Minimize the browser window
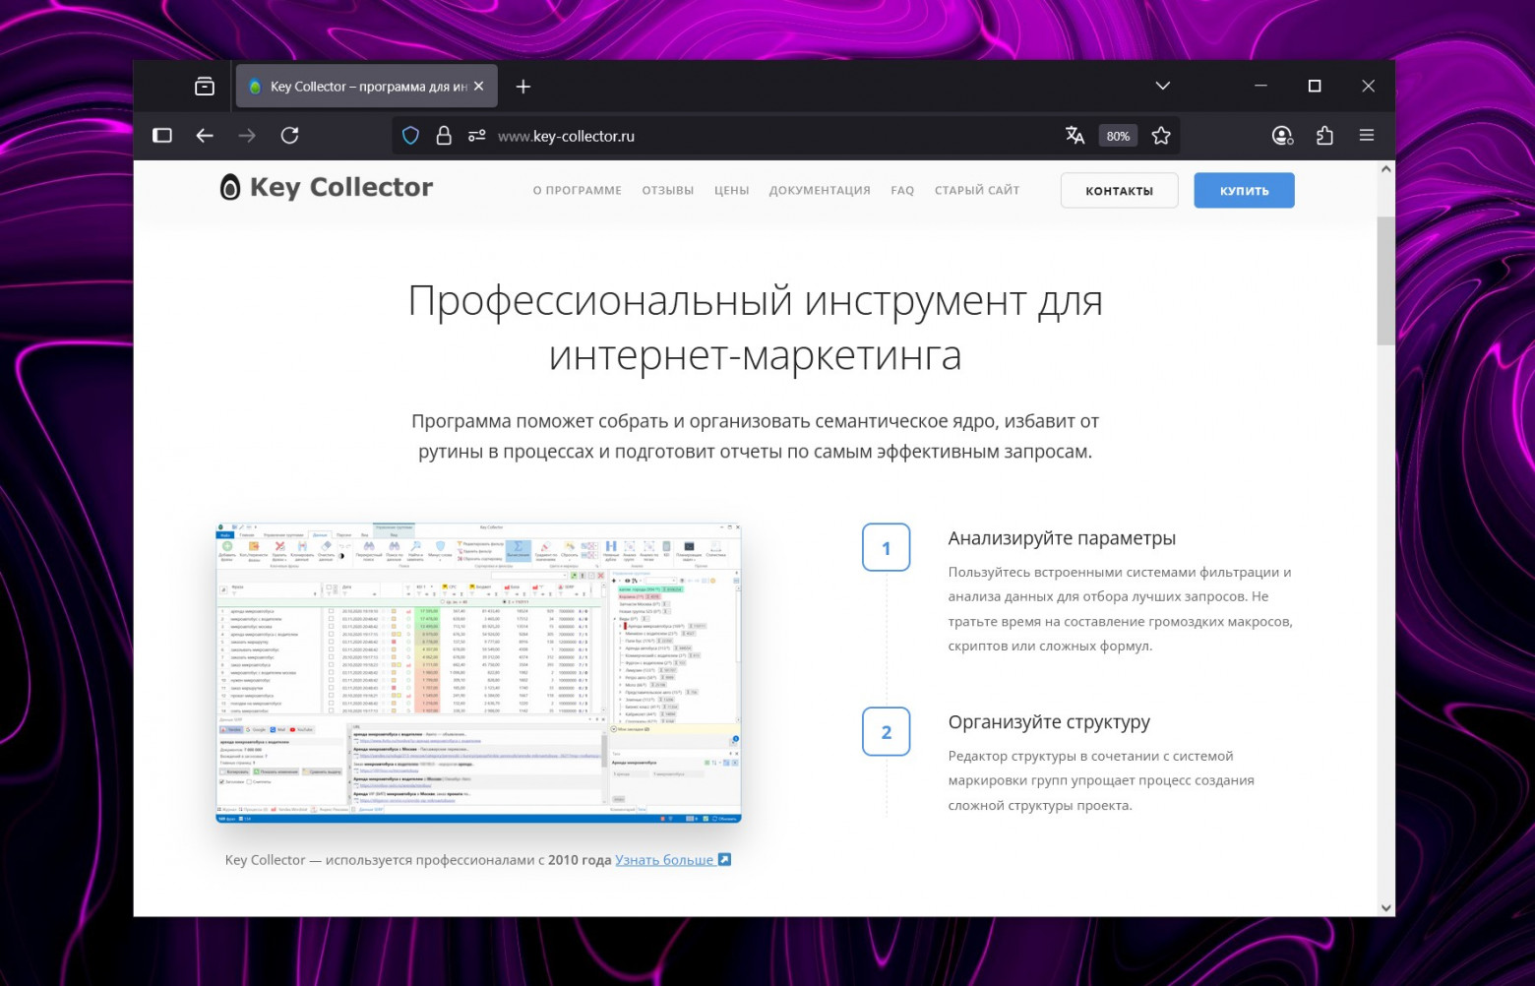The image size is (1535, 986). click(x=1260, y=87)
